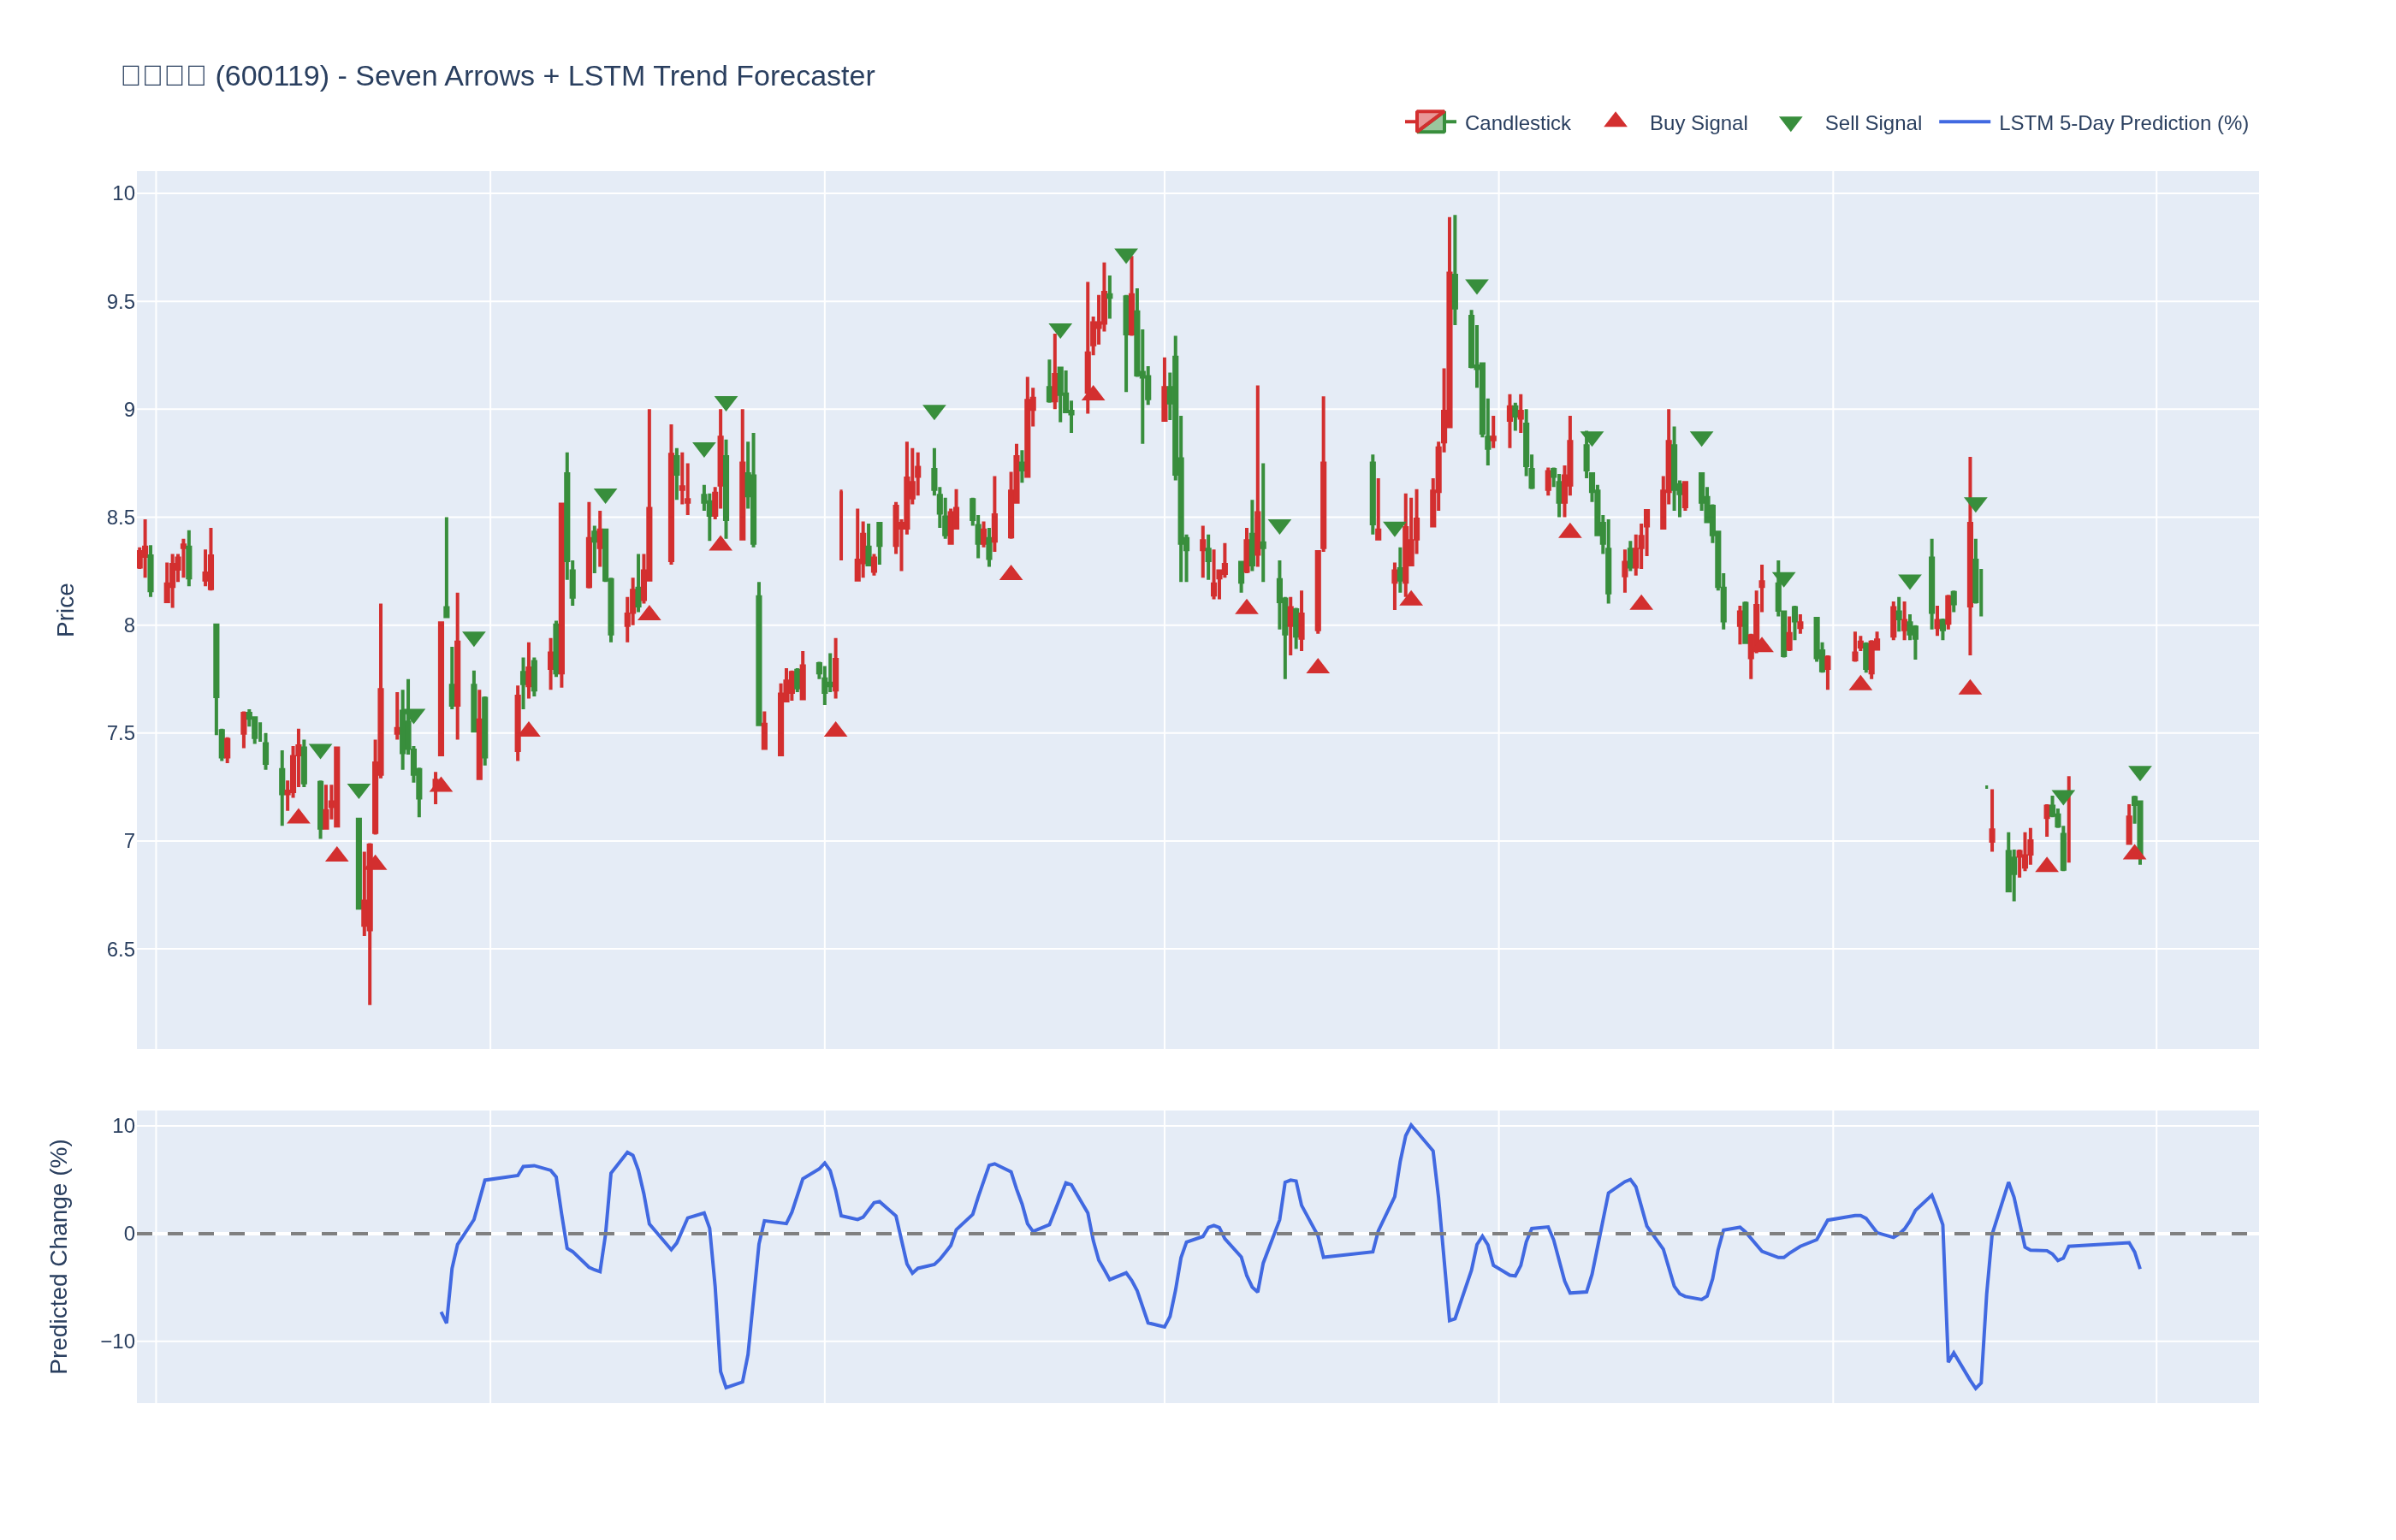Click the blue LSTM line swatch in legend

(x=1964, y=122)
